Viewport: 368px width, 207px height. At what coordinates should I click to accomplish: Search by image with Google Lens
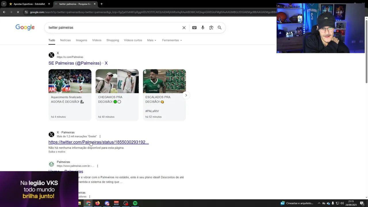[211, 28]
